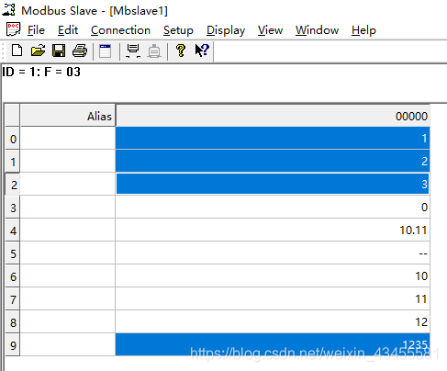Click register cell with value 11
Image resolution: width=447 pixels, height=371 pixels.
click(x=273, y=298)
